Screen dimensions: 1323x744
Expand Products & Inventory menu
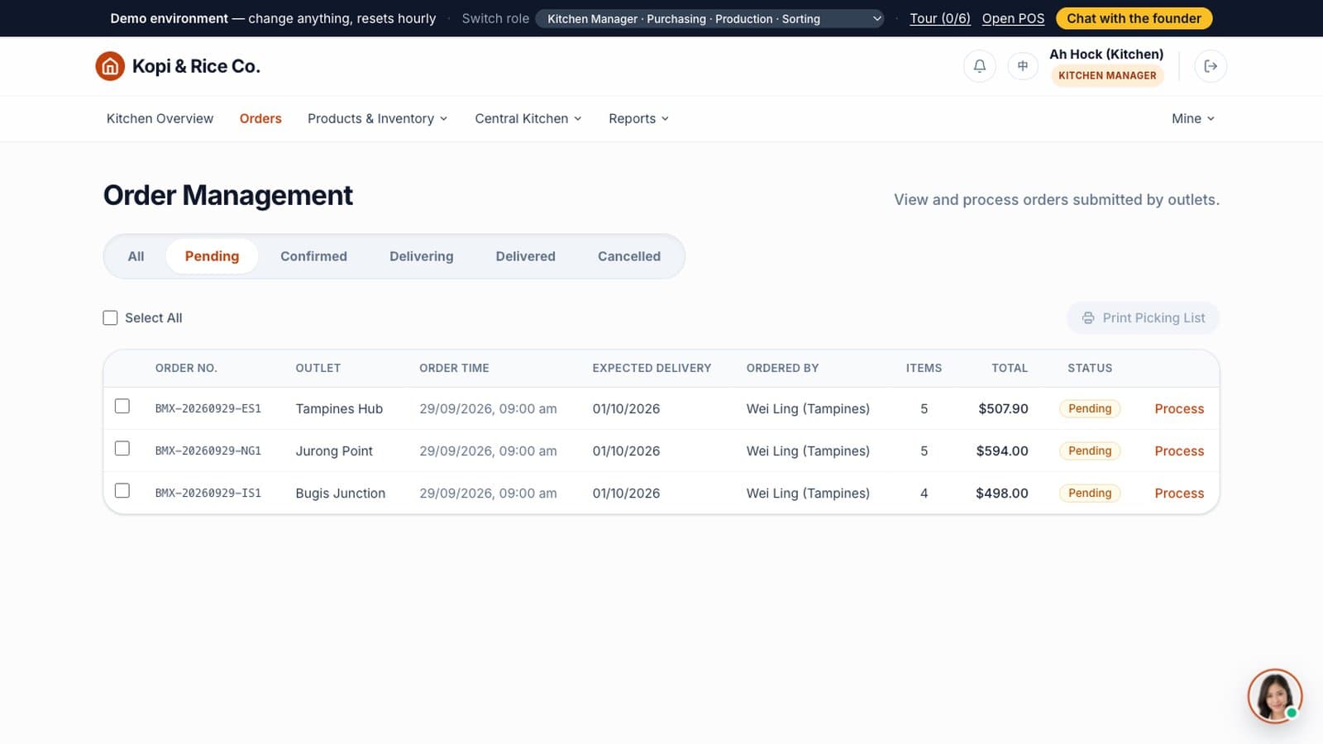[x=377, y=119]
